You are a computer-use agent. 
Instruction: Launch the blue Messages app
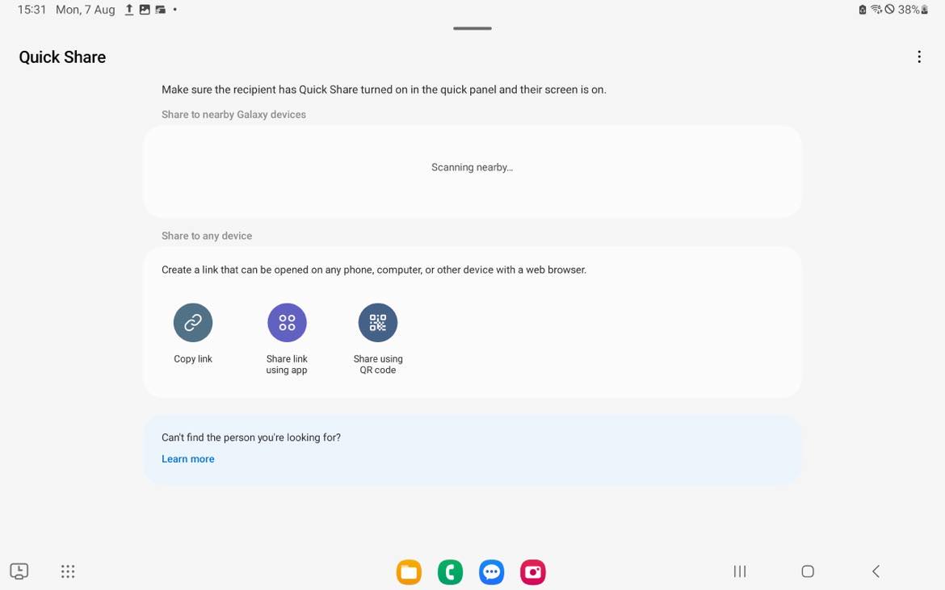pyautogui.click(x=492, y=572)
